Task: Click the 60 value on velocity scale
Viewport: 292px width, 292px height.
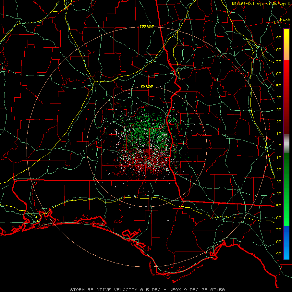Action: (279, 74)
